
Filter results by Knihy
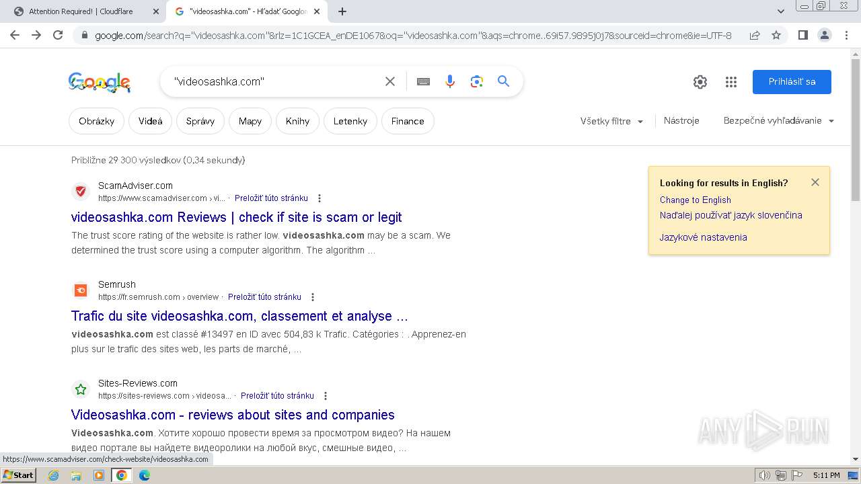(297, 121)
